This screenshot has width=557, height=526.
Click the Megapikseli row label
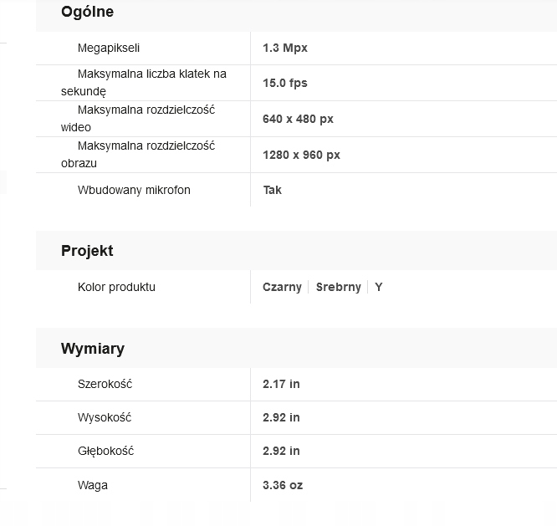(109, 48)
